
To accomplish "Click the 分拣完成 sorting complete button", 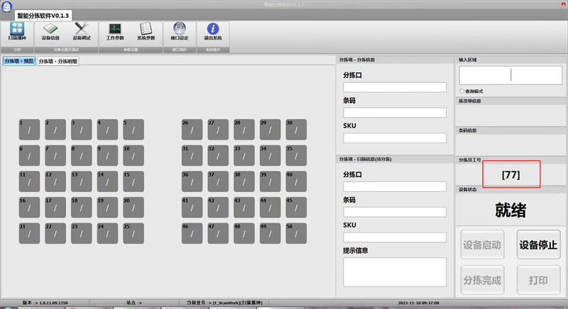I will click(x=482, y=280).
